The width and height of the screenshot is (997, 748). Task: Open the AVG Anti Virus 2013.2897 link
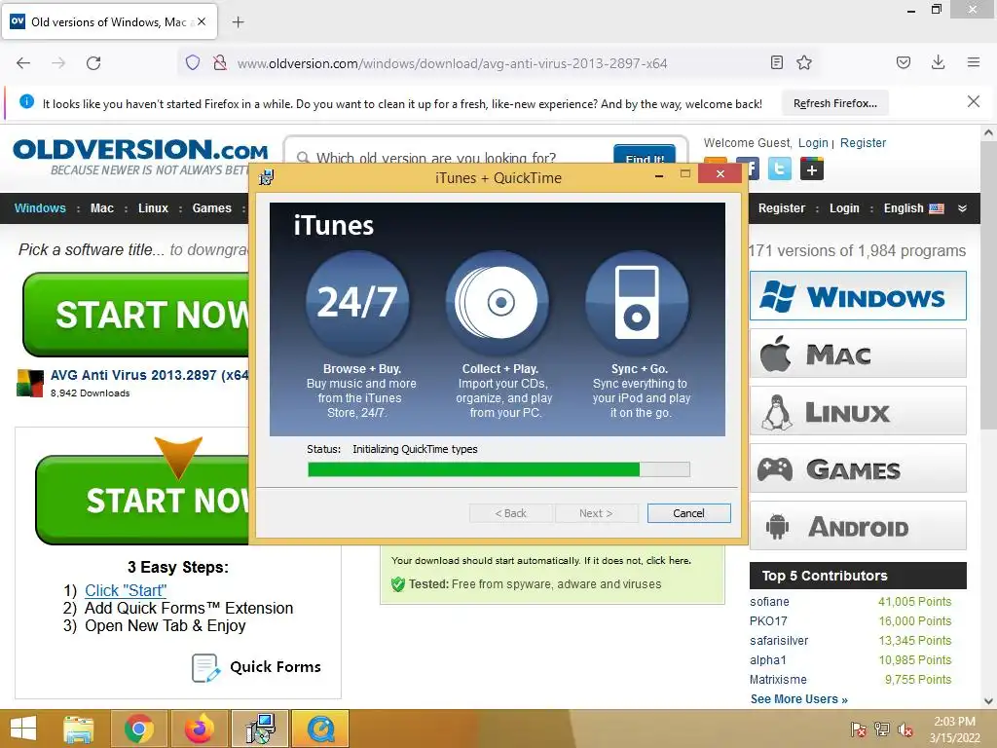[149, 375]
